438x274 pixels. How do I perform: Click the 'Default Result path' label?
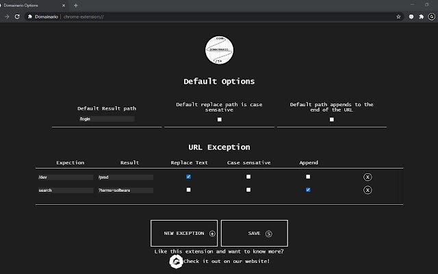(107, 108)
